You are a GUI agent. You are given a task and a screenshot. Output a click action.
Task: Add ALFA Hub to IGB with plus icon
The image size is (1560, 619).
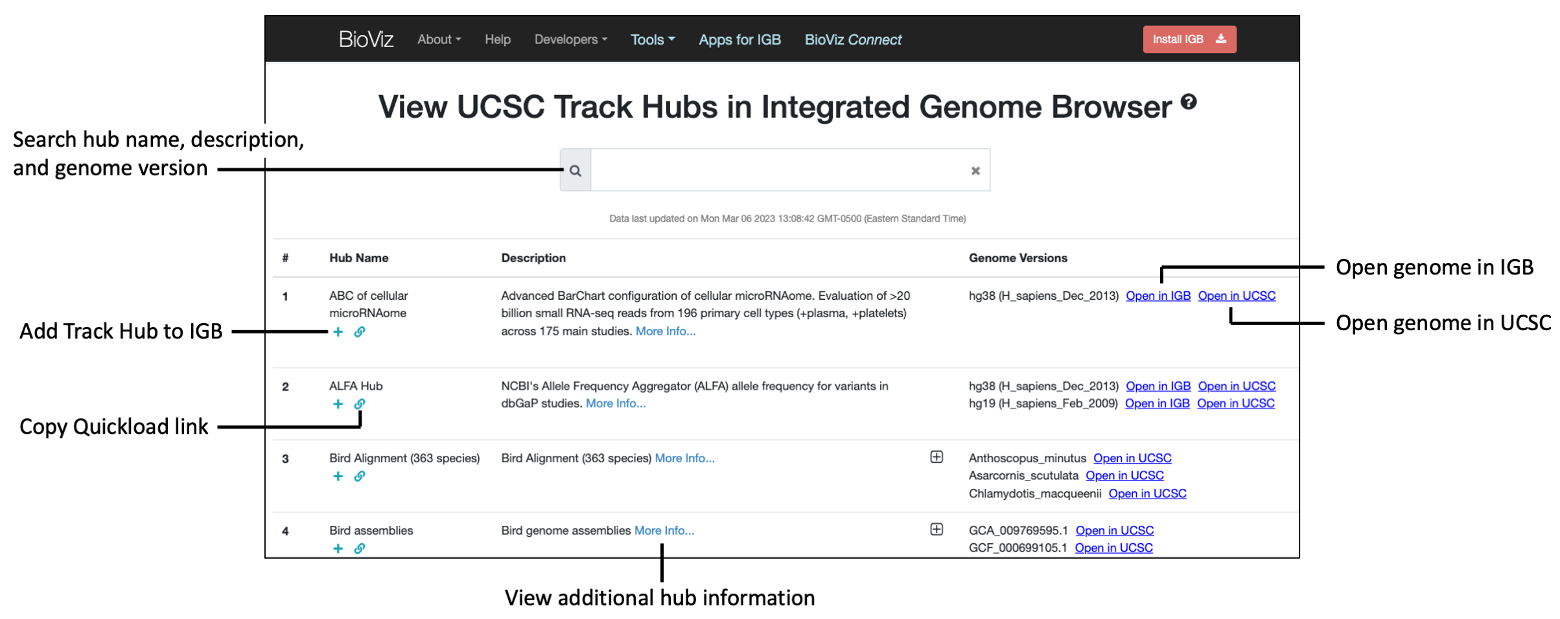338,404
